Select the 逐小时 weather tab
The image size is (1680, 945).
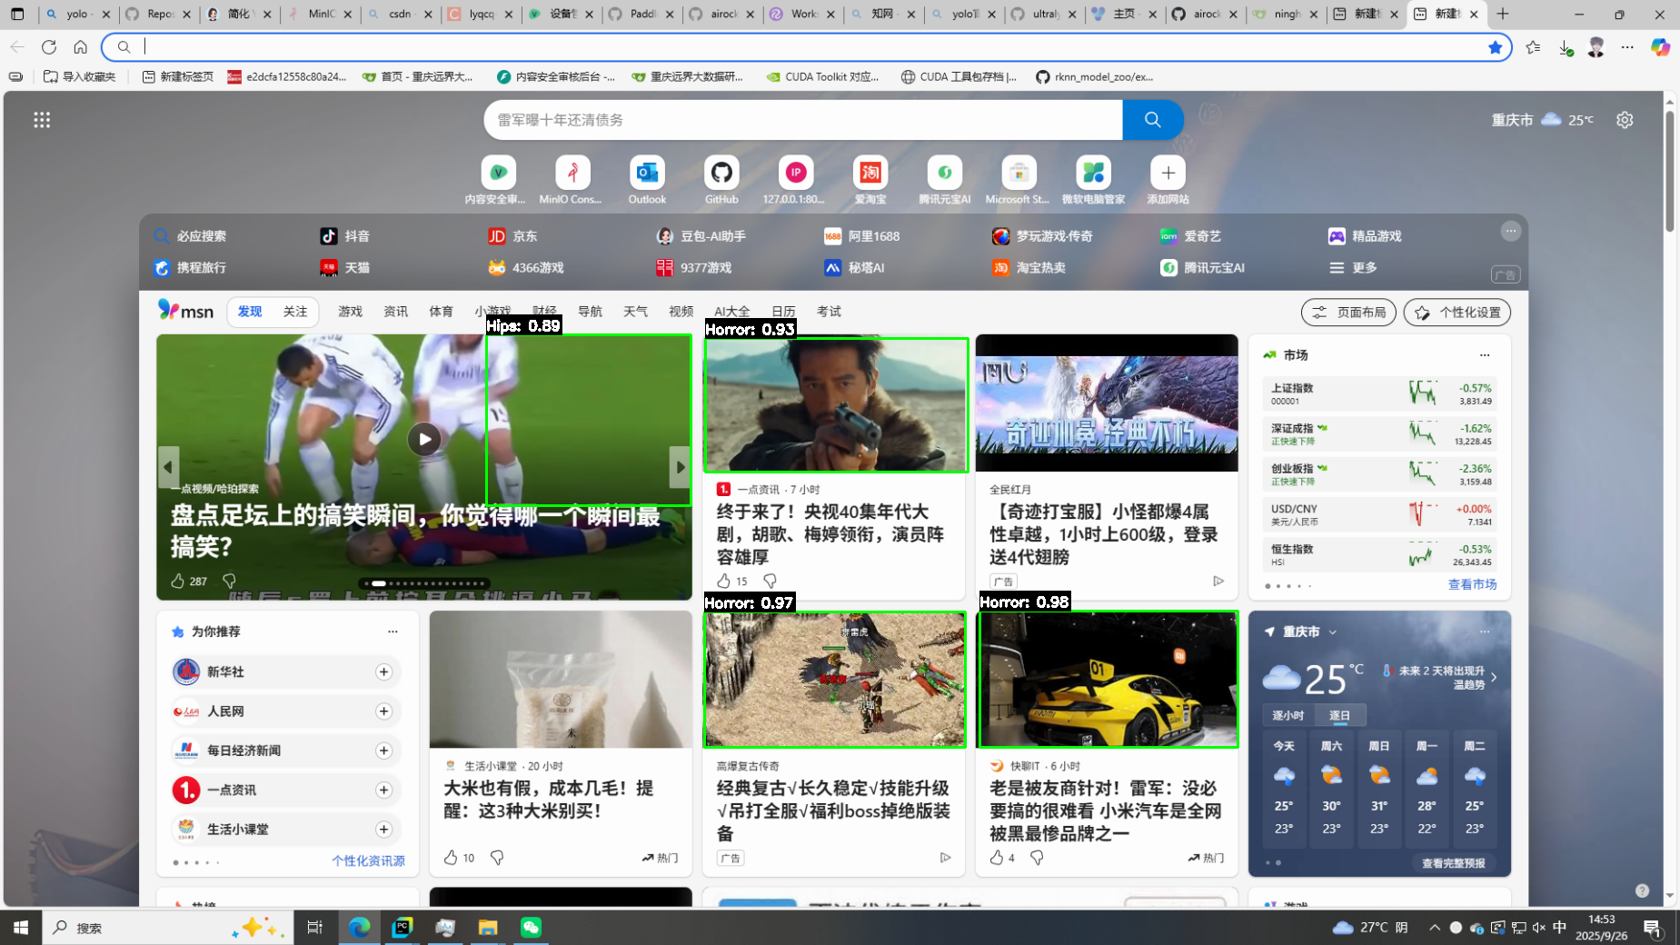click(x=1287, y=715)
